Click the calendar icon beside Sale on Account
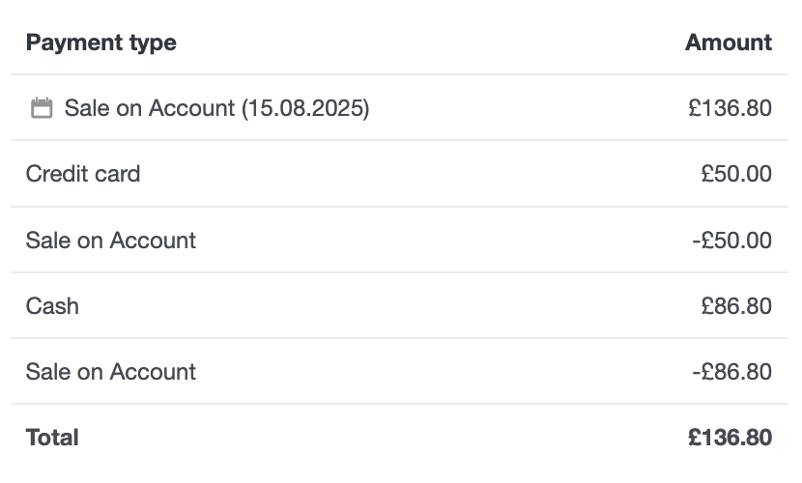802x483 pixels. click(42, 108)
